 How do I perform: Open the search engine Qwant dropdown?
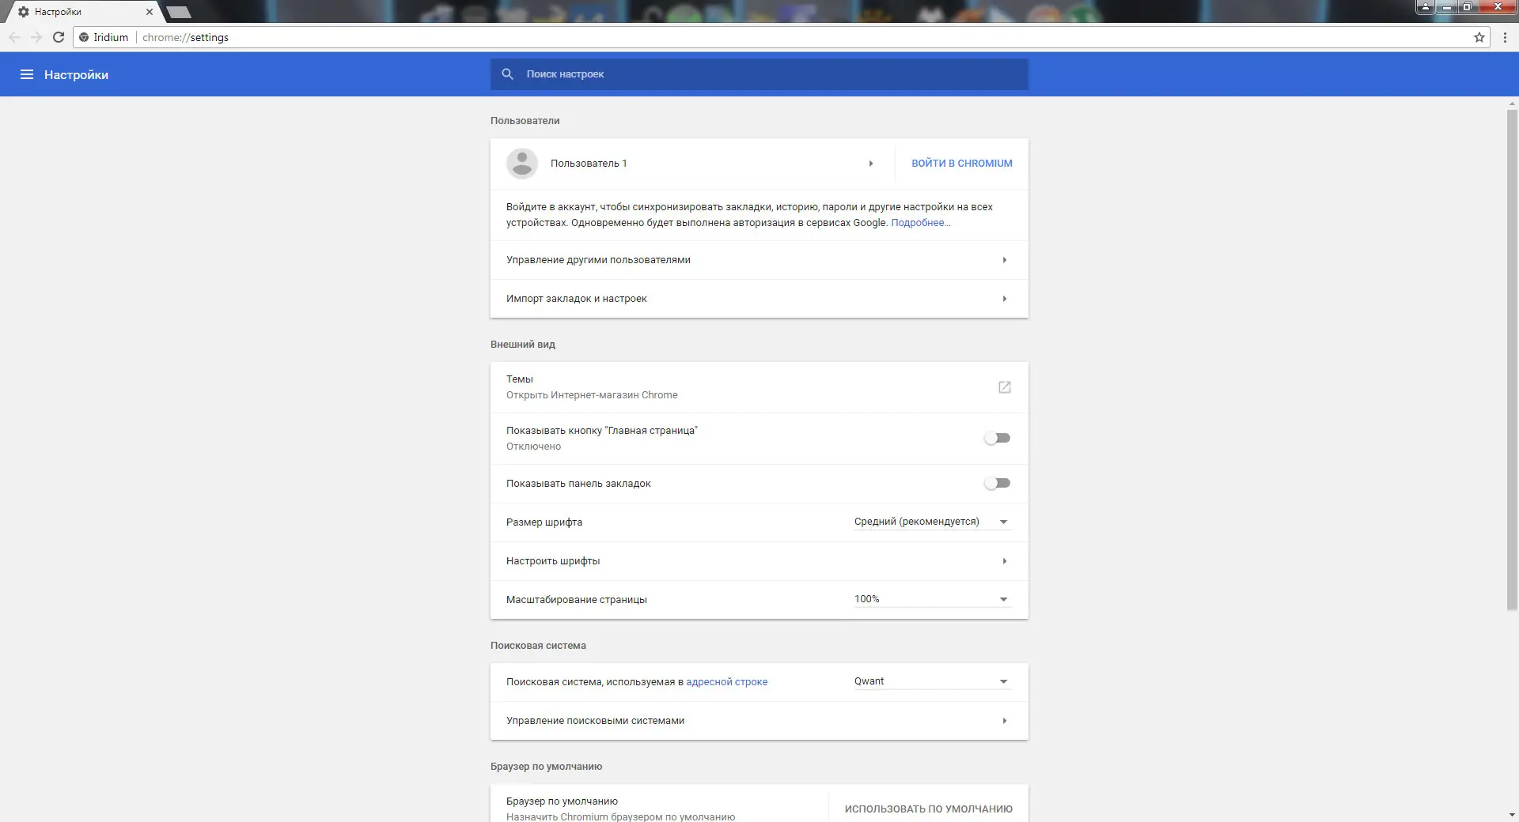[933, 681]
